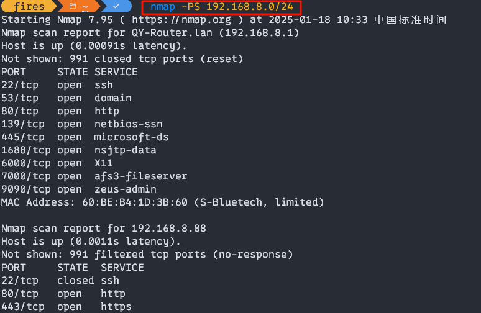481x313 pixels.
Task: Click the 'nmap' command word
Action: pos(163,7)
